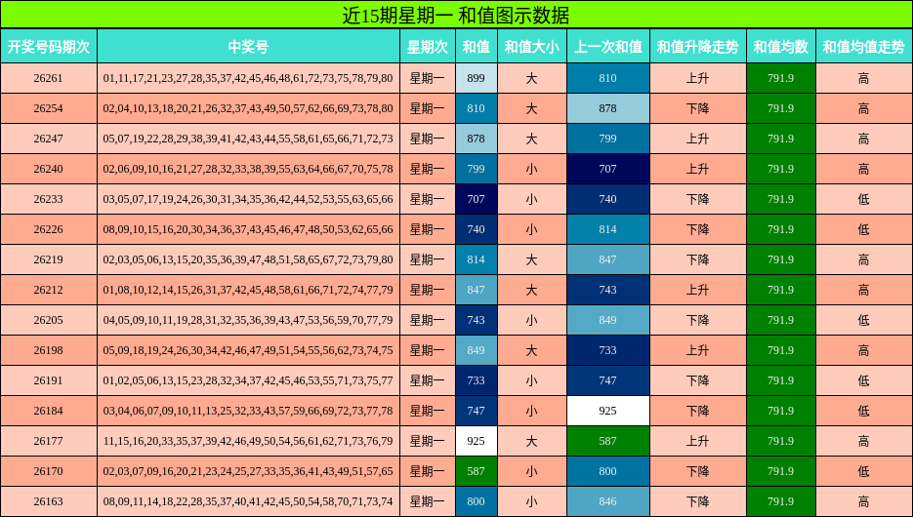Image resolution: width=913 pixels, height=517 pixels.
Task: Click winning numbers starting 05,09,18,19
Action: [248, 350]
